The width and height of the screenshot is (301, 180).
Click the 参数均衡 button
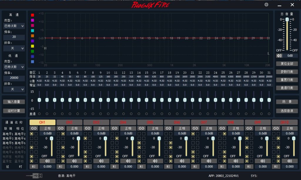tap(287, 72)
